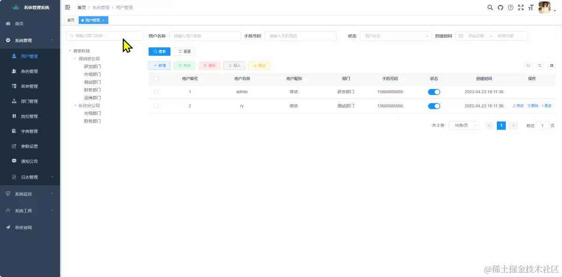Click the 新增 button
562x277 pixels.
pos(159,66)
